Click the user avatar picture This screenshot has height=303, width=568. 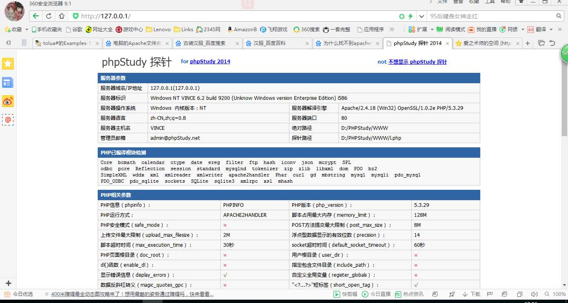pyautogui.click(x=14, y=11)
